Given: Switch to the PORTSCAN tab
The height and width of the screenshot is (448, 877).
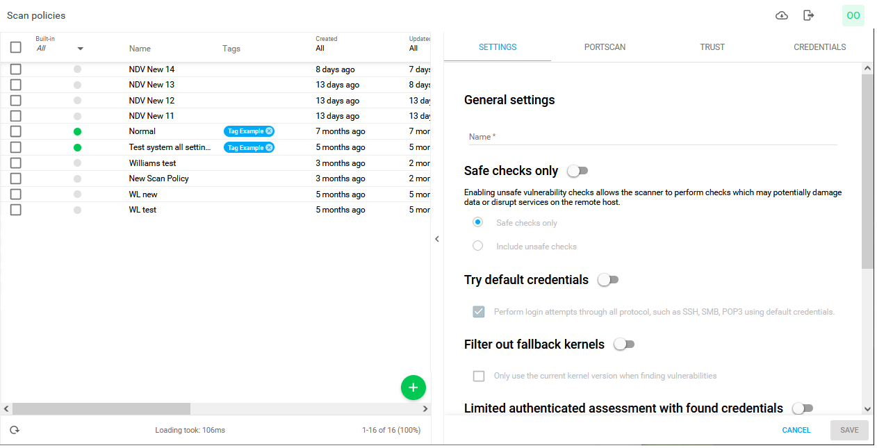Looking at the screenshot, I should coord(605,47).
